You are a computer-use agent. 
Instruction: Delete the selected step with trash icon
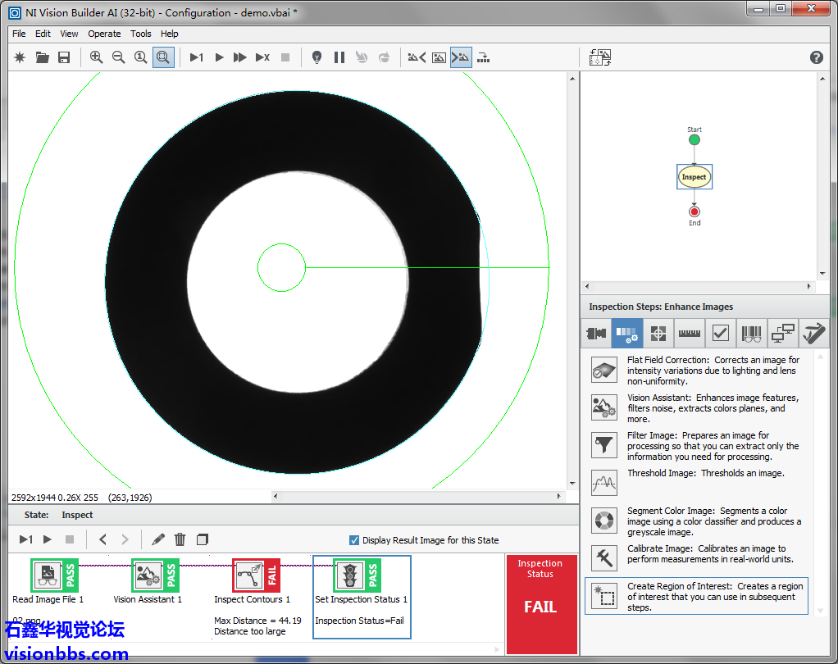tap(180, 539)
